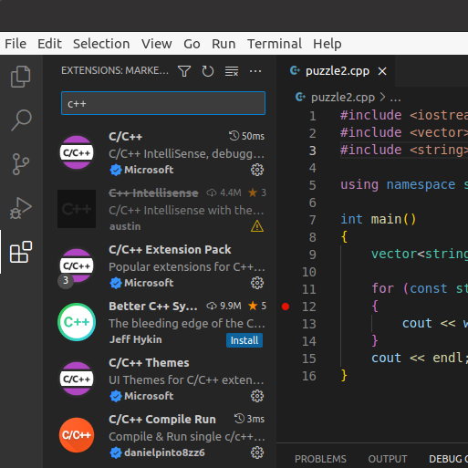Open the Source Control view
468x468 pixels.
[21, 164]
